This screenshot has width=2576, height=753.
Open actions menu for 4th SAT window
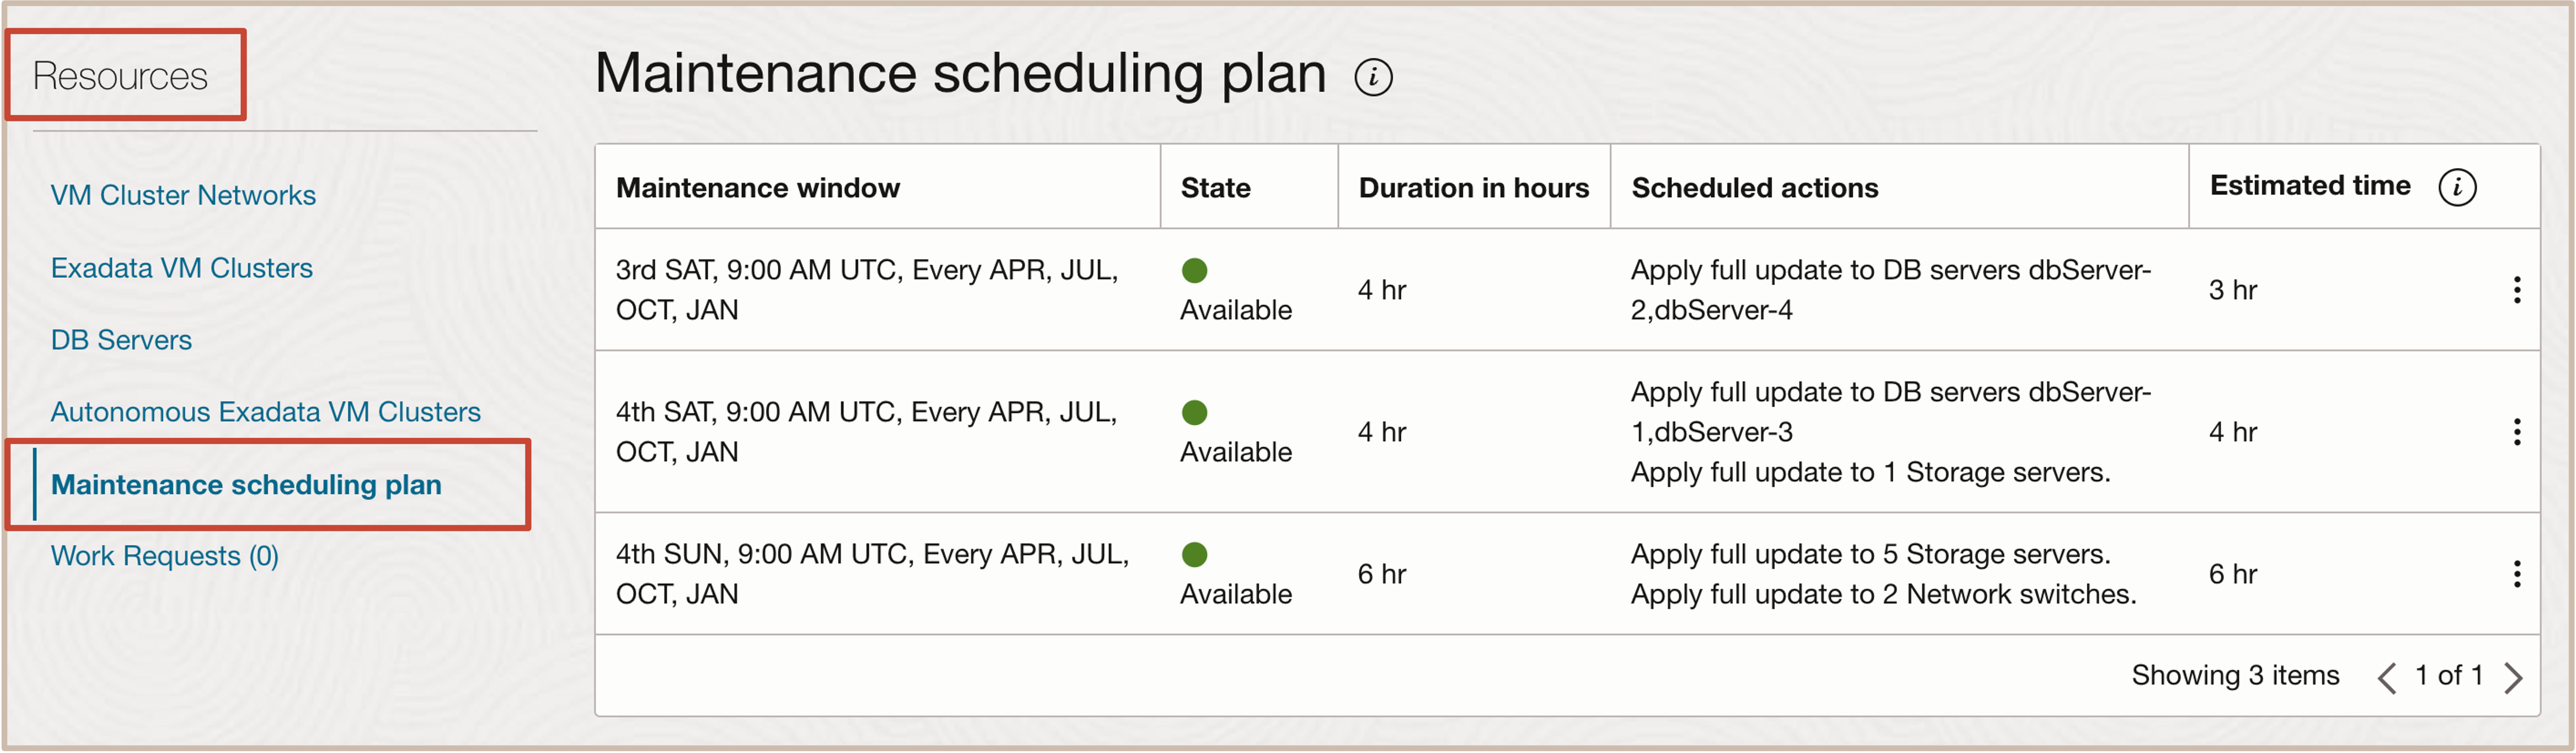pos(2516,432)
